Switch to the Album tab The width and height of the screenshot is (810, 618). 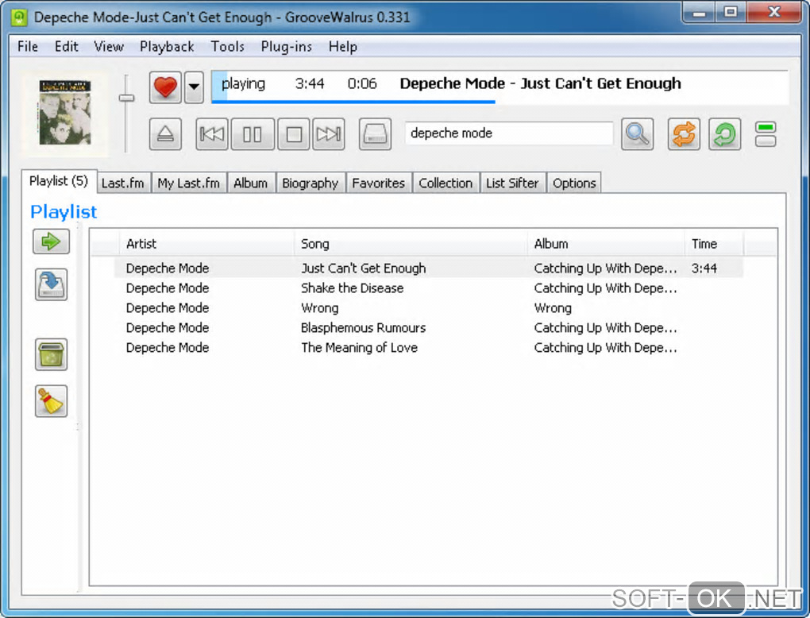pyautogui.click(x=250, y=183)
